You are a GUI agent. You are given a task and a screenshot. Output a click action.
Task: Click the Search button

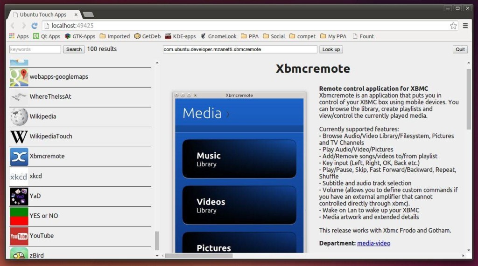point(74,49)
